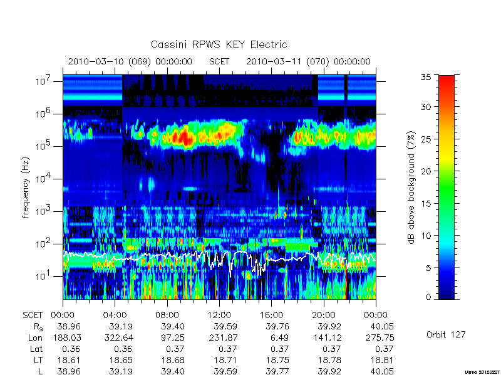
Task: Click the "Rs" row label
Action: (38, 327)
